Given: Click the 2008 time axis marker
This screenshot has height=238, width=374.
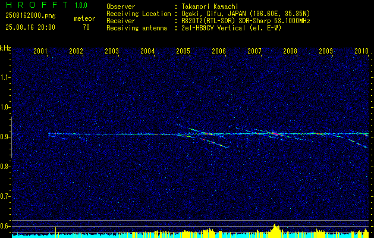Looking at the screenshot, I should pyautogui.click(x=290, y=51).
